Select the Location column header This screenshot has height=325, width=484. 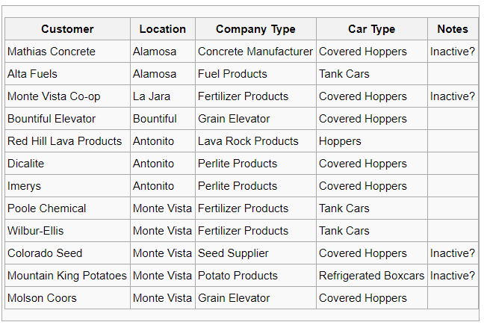click(x=163, y=29)
